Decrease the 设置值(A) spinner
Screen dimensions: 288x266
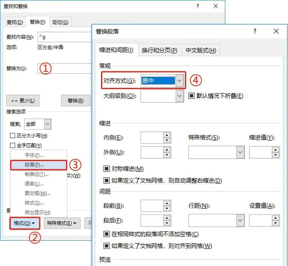click(275, 223)
